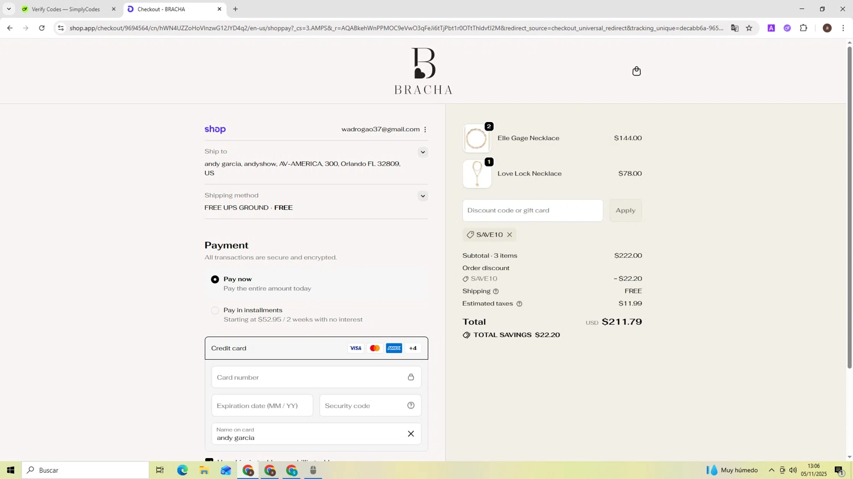Select the Pay now option

[x=215, y=279]
